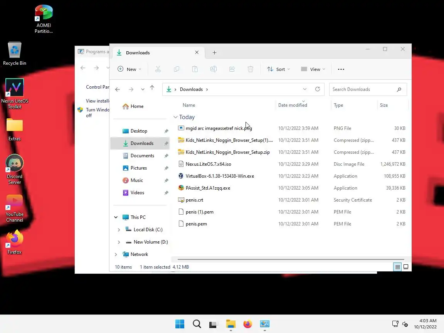444x333 pixels.
Task: Switch to details view layout icon
Action: point(397,267)
